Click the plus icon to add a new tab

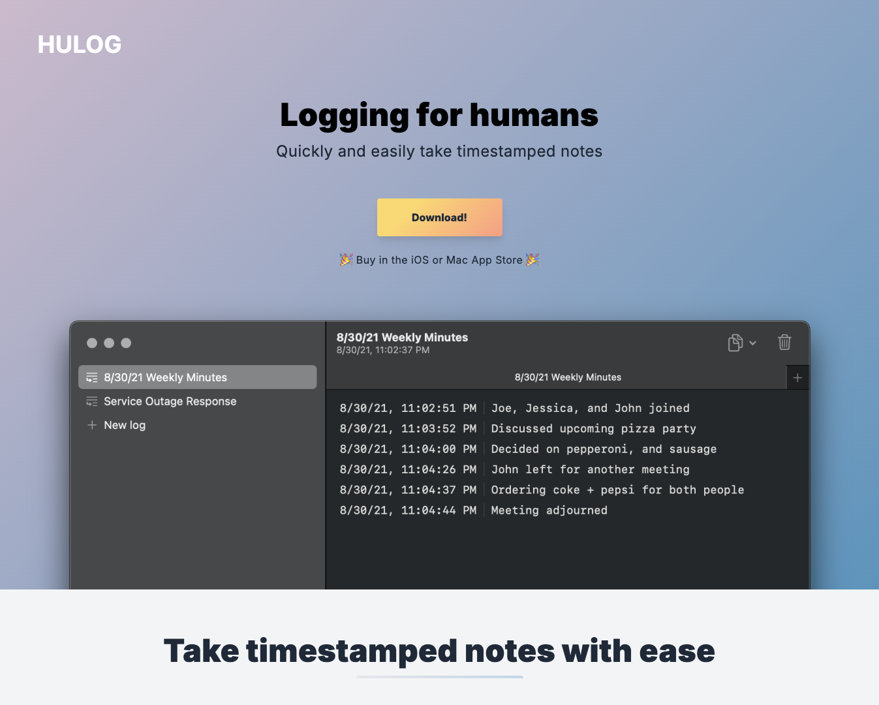797,377
